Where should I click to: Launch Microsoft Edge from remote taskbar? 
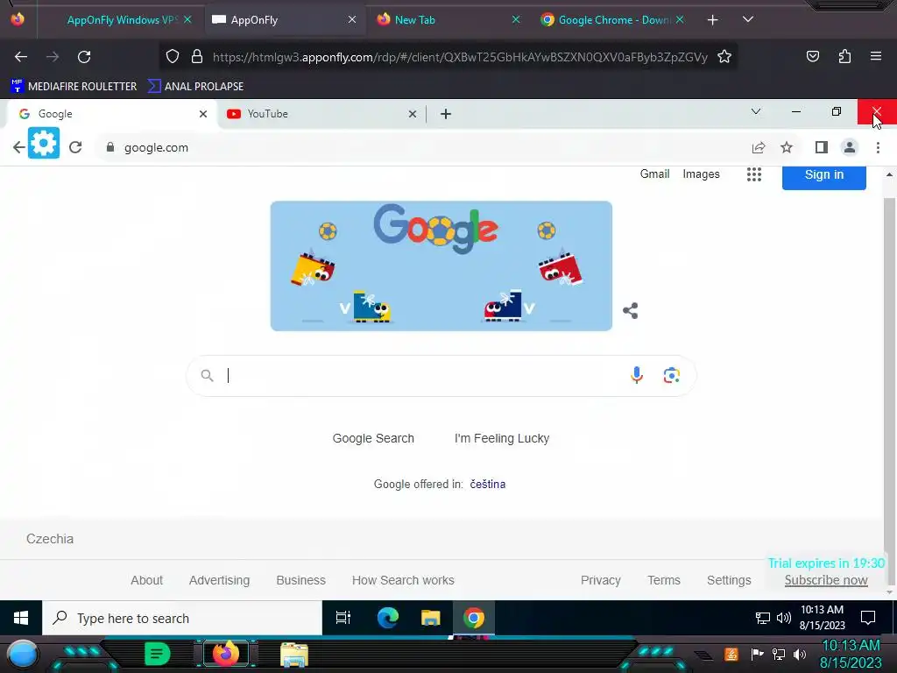tap(387, 618)
